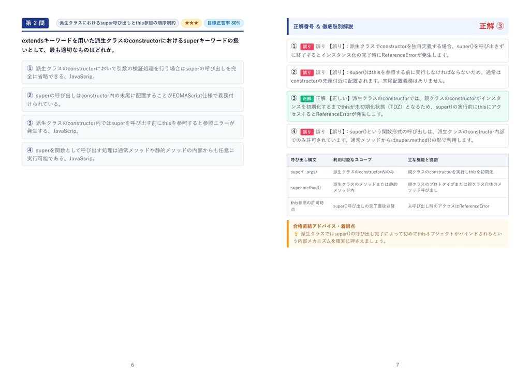This screenshot has width=530, height=376.
Task: Click the green 正解 tag in explanation ③
Action: point(307,99)
